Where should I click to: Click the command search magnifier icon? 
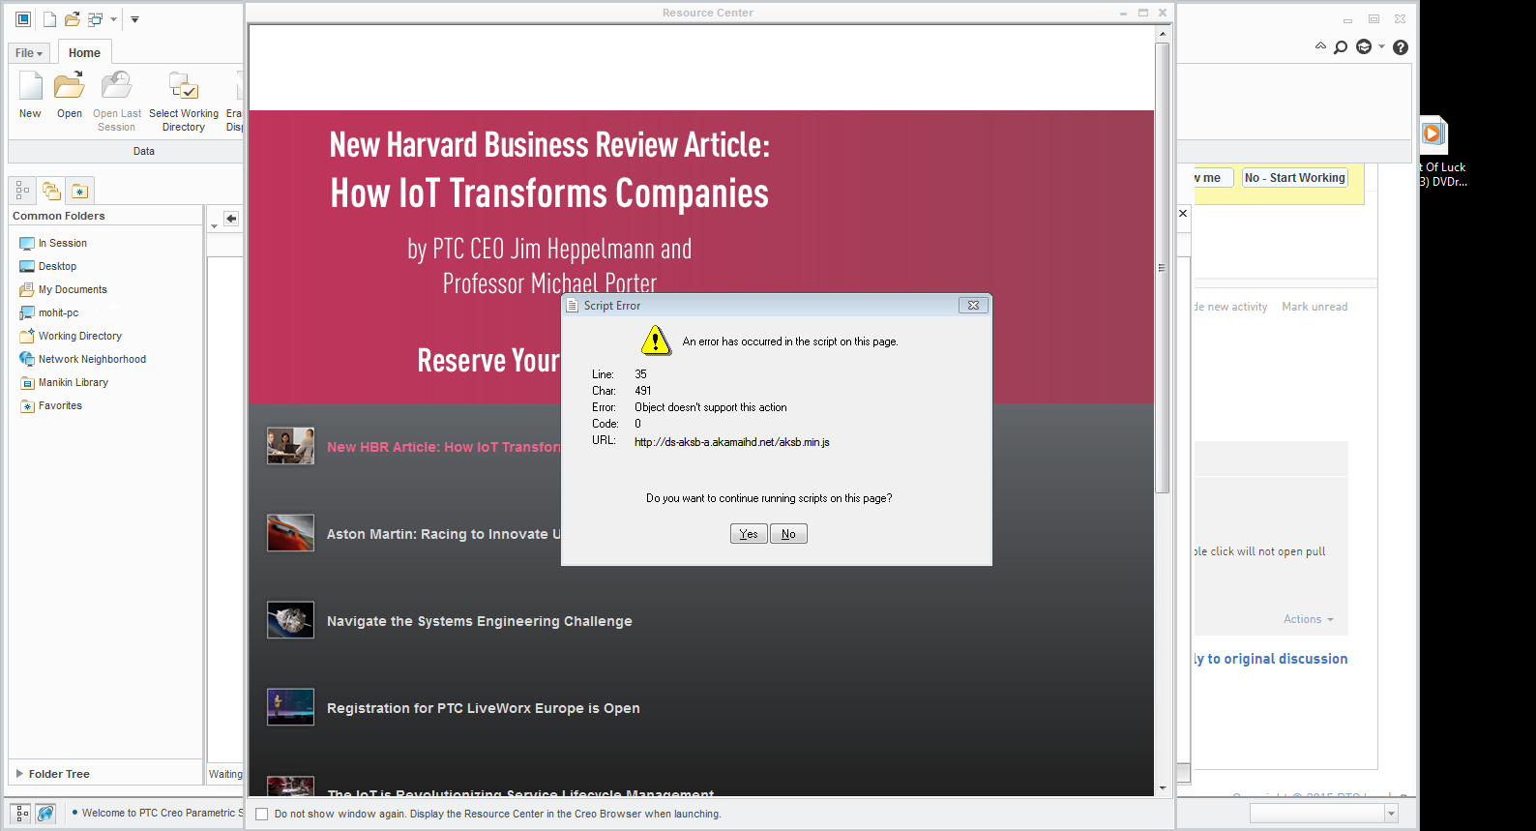(x=1341, y=47)
